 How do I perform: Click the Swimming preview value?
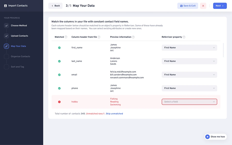click(x=115, y=104)
